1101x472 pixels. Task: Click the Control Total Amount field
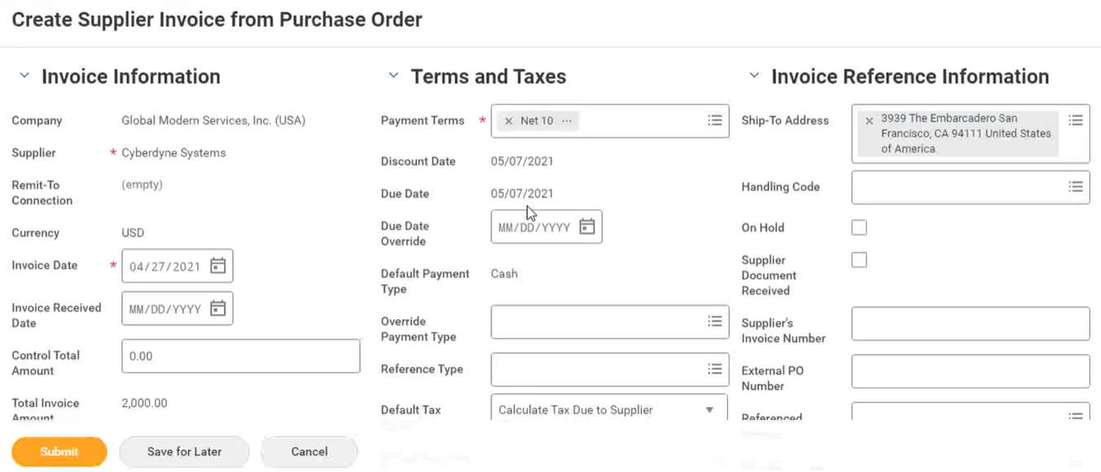click(240, 356)
